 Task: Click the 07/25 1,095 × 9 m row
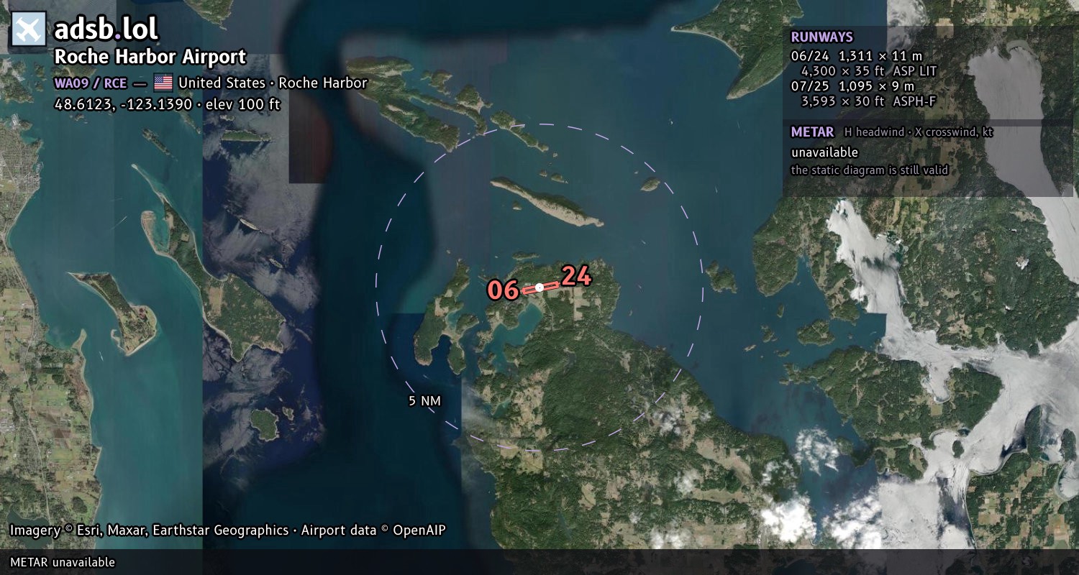tap(853, 86)
